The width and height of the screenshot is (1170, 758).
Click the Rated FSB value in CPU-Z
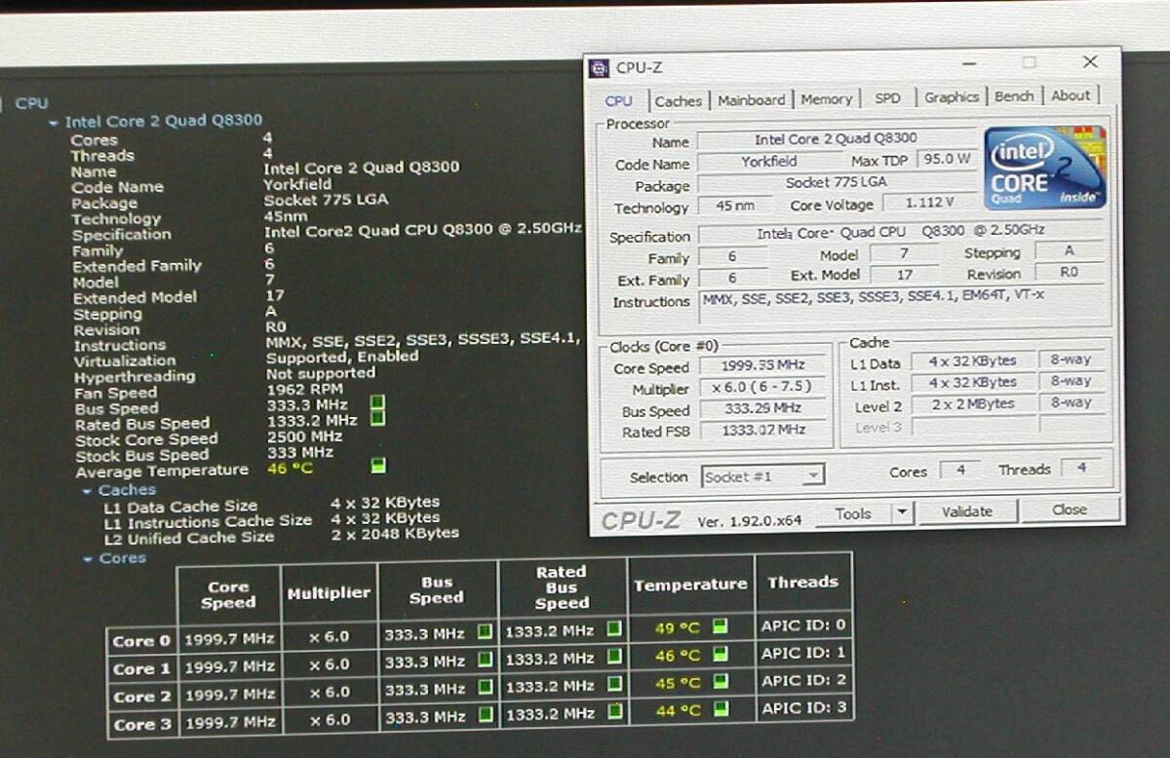pyautogui.click(x=764, y=430)
